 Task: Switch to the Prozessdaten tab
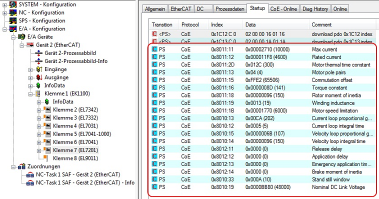(230, 9)
